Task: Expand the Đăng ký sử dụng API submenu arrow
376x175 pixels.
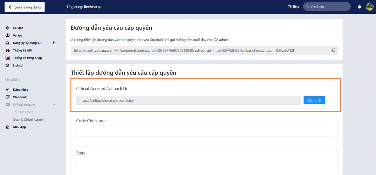Action: point(54,43)
